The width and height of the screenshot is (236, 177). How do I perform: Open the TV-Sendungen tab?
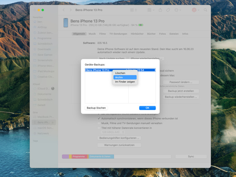pos(118,34)
